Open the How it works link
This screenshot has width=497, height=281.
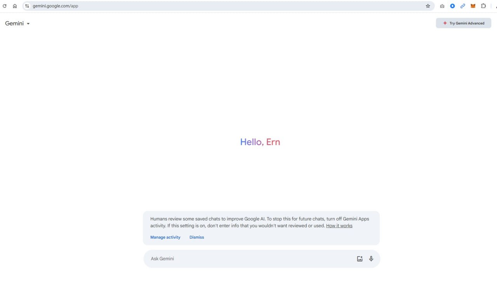[x=339, y=226]
